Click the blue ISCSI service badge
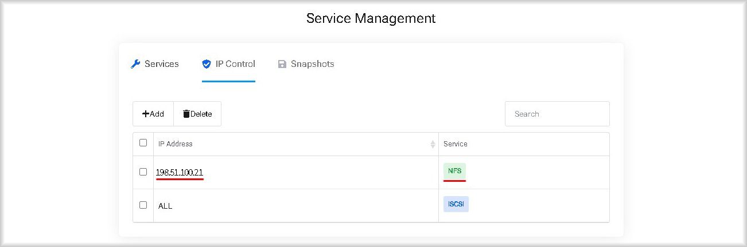The height and width of the screenshot is (247, 747). (x=456, y=205)
